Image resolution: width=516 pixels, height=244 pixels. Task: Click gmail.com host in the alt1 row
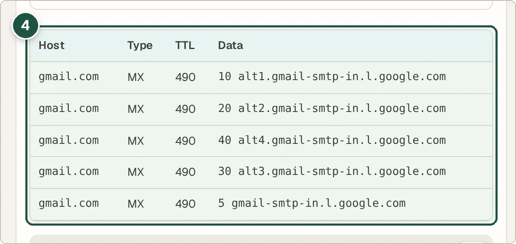[x=69, y=77]
